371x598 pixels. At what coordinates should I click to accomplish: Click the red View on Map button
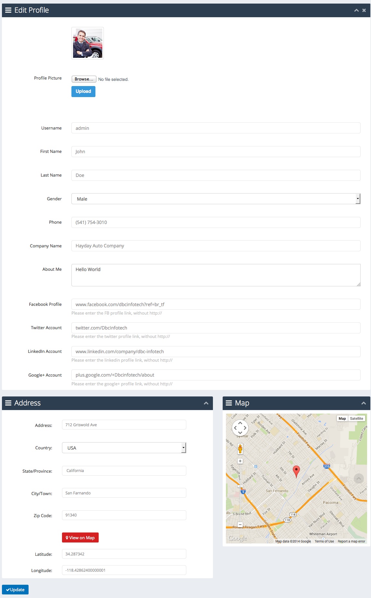pyautogui.click(x=80, y=538)
